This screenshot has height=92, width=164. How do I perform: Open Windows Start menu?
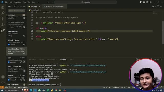click(x=2, y=90)
